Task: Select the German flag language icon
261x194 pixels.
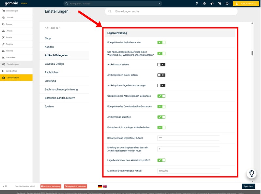Action: tap(100, 186)
